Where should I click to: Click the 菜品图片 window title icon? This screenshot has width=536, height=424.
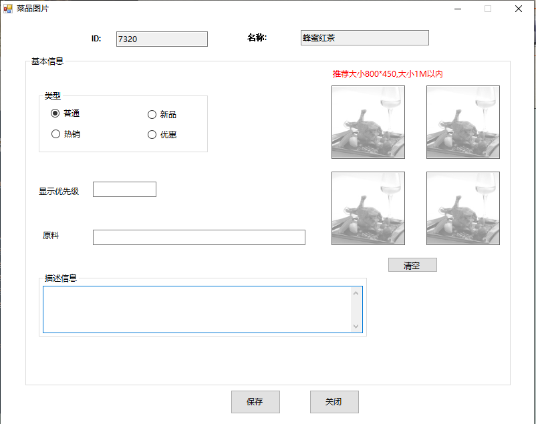coord(8,9)
